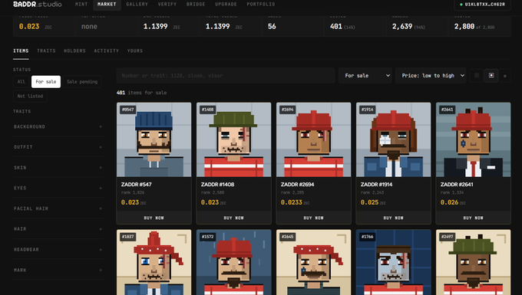Screen dimensions: 522x295
Task: Click the ZADDR #2641 title text
Action: click(x=457, y=185)
